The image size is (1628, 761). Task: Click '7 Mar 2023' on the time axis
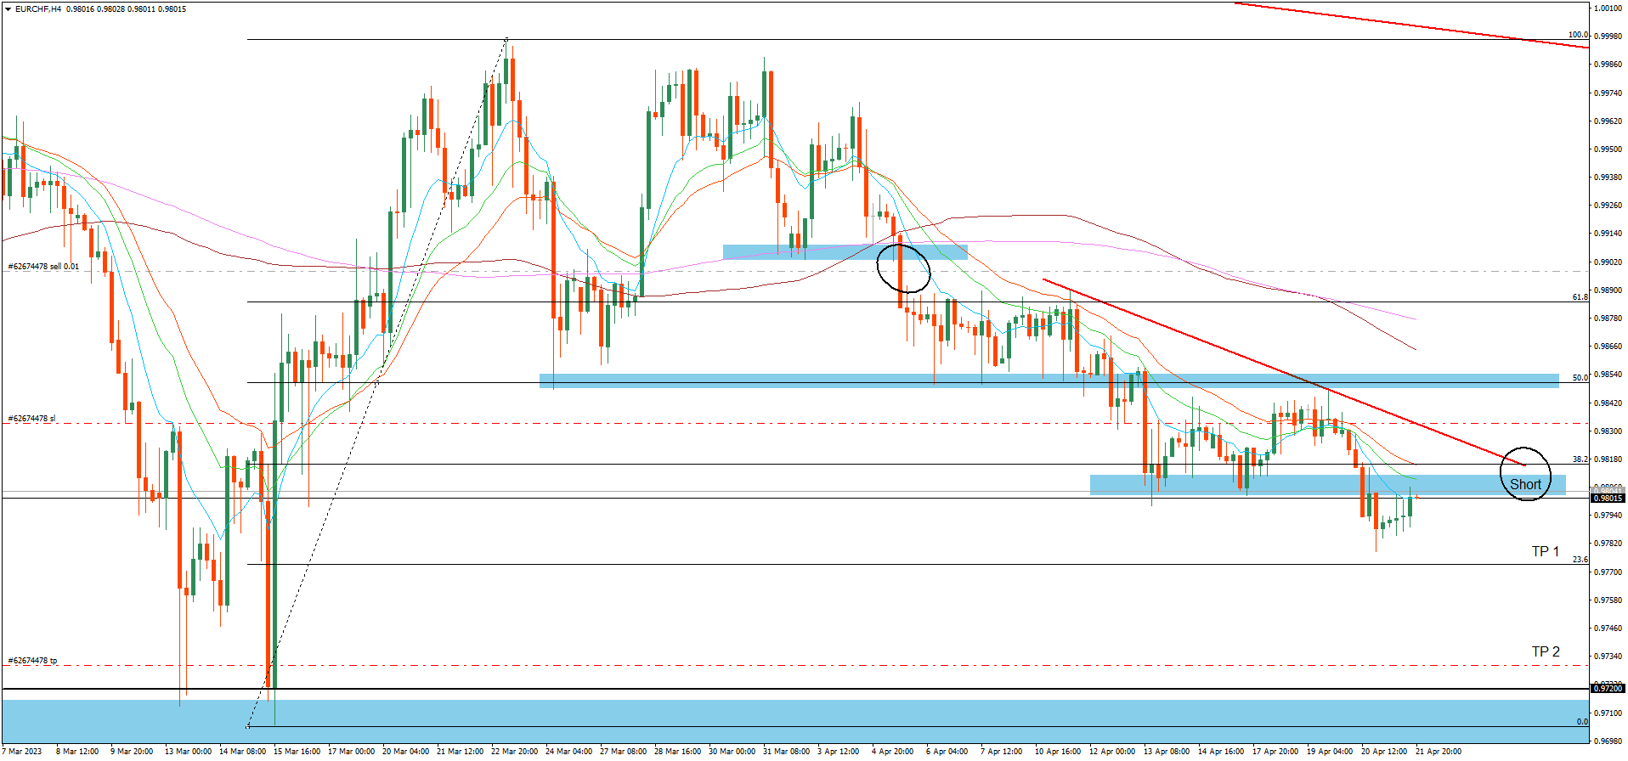pos(21,752)
